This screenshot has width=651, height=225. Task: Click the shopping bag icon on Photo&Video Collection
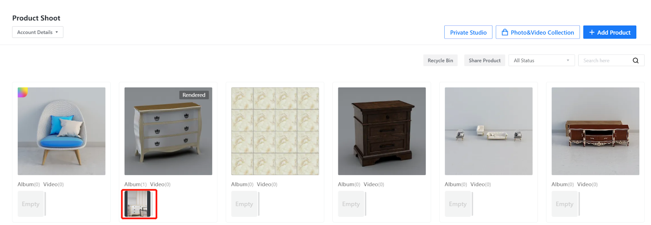[x=505, y=32]
